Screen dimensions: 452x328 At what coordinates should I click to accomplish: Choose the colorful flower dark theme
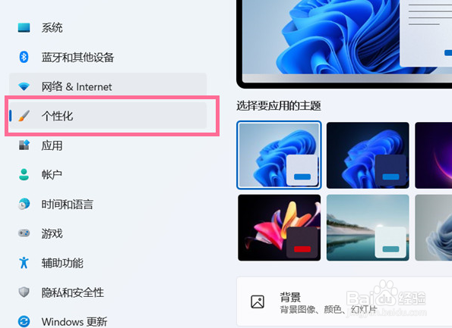(x=279, y=228)
